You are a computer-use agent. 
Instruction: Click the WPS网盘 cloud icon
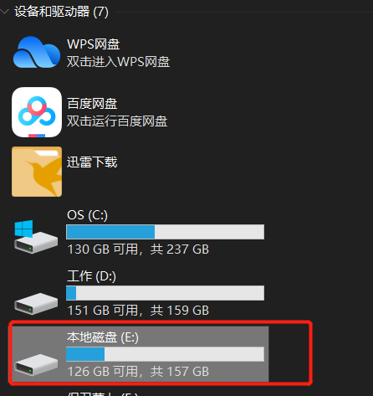[x=37, y=52]
